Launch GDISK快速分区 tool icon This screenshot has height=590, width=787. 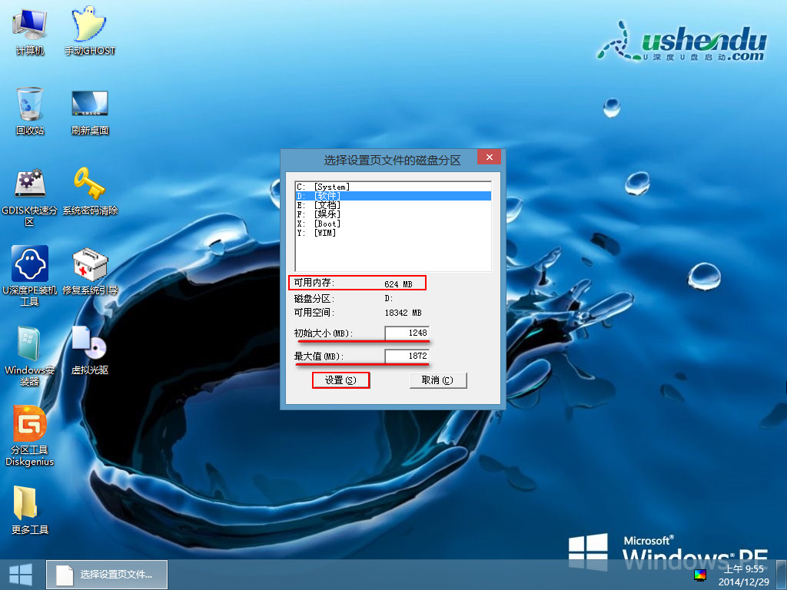click(30, 197)
